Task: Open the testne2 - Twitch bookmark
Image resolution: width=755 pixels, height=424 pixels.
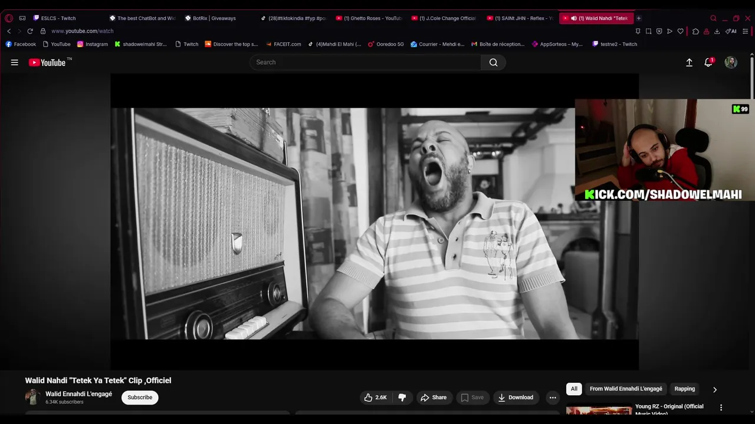Action: [615, 44]
